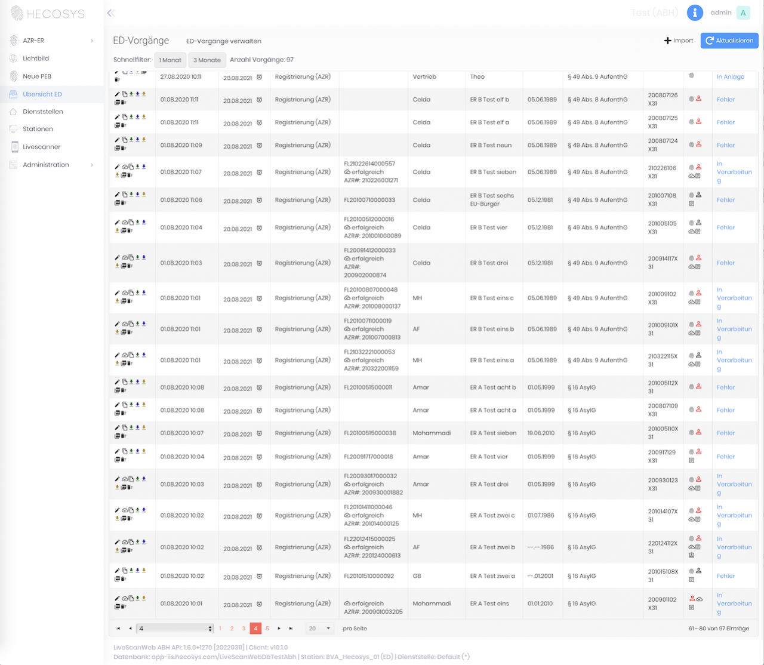Viewport: 764px width, 665px height.
Task: Open Livescanner in the sidebar
Action: click(x=41, y=147)
